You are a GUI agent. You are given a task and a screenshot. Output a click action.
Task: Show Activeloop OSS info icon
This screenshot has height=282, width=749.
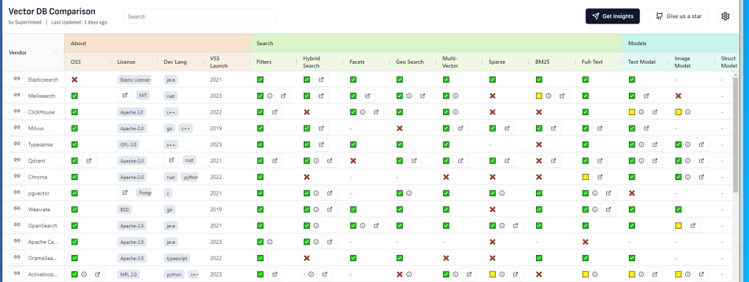[84, 274]
